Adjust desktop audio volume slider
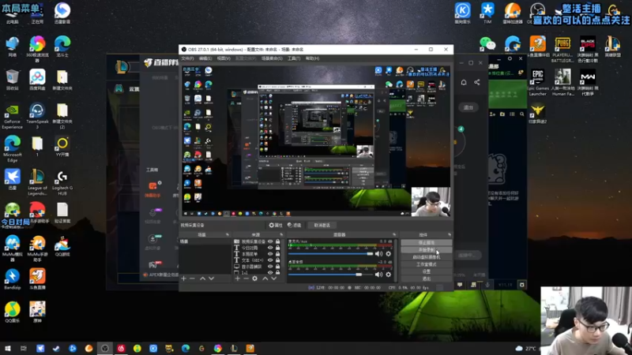Image resolution: width=632 pixels, height=355 pixels. click(x=330, y=275)
